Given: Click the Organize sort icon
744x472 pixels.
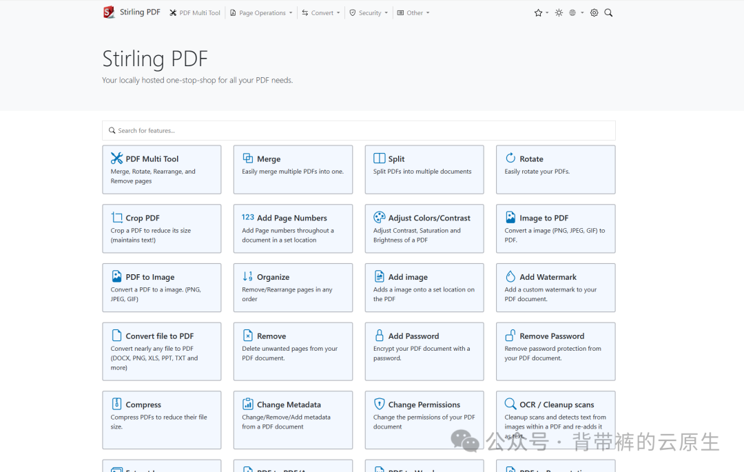Looking at the screenshot, I should coord(248,276).
